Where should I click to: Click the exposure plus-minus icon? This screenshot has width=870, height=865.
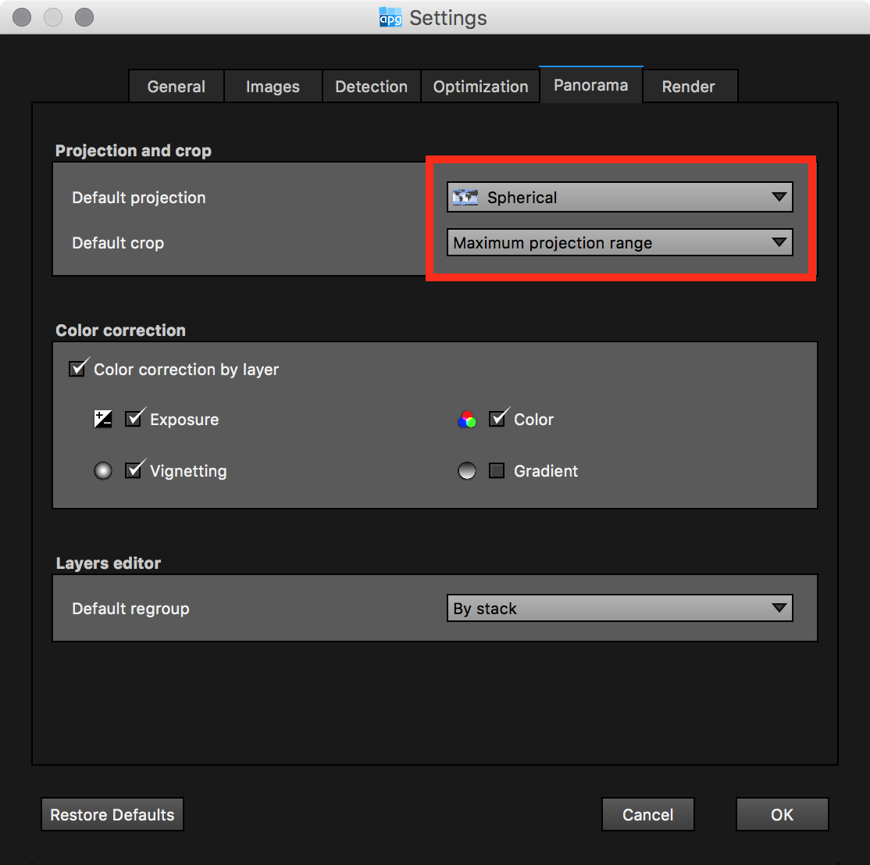pyautogui.click(x=103, y=419)
